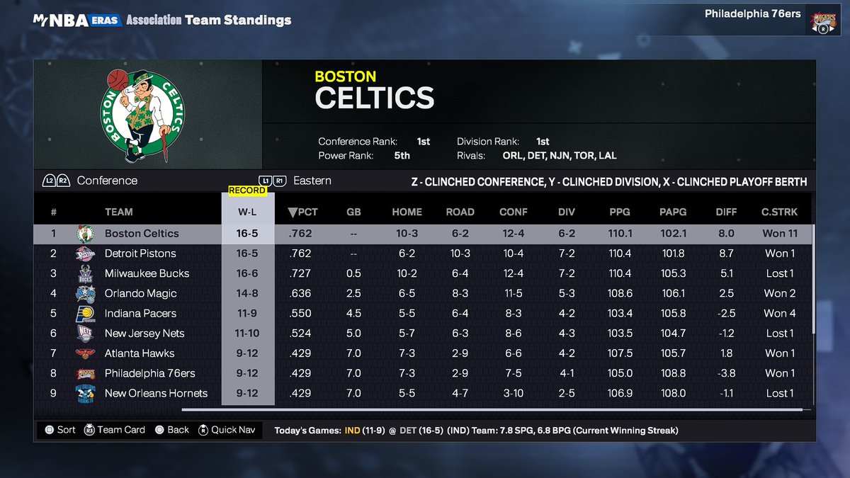The width and height of the screenshot is (850, 478).
Task: Open Team Card
Action: pos(121,430)
